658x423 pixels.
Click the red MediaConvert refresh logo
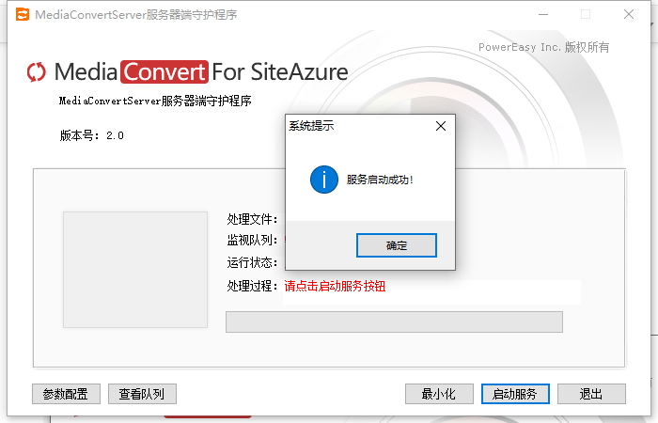36,72
